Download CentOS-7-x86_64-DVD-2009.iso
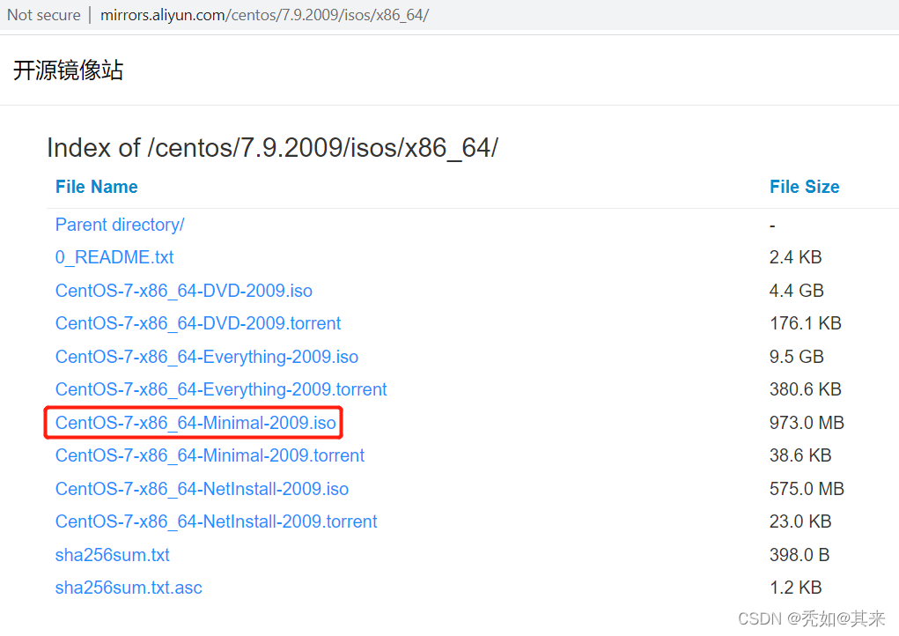Image resolution: width=899 pixels, height=636 pixels. click(x=183, y=291)
